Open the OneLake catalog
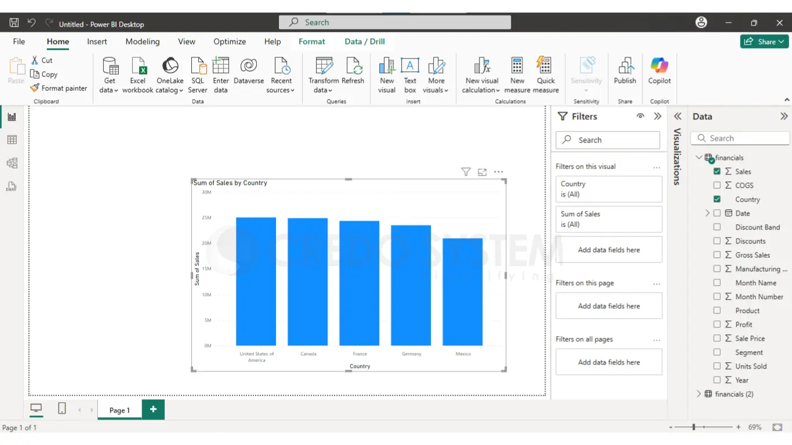Screen dimensions: 792x445 click(x=170, y=75)
